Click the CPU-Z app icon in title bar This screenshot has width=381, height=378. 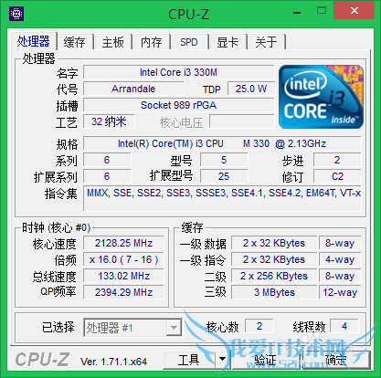[x=16, y=14]
